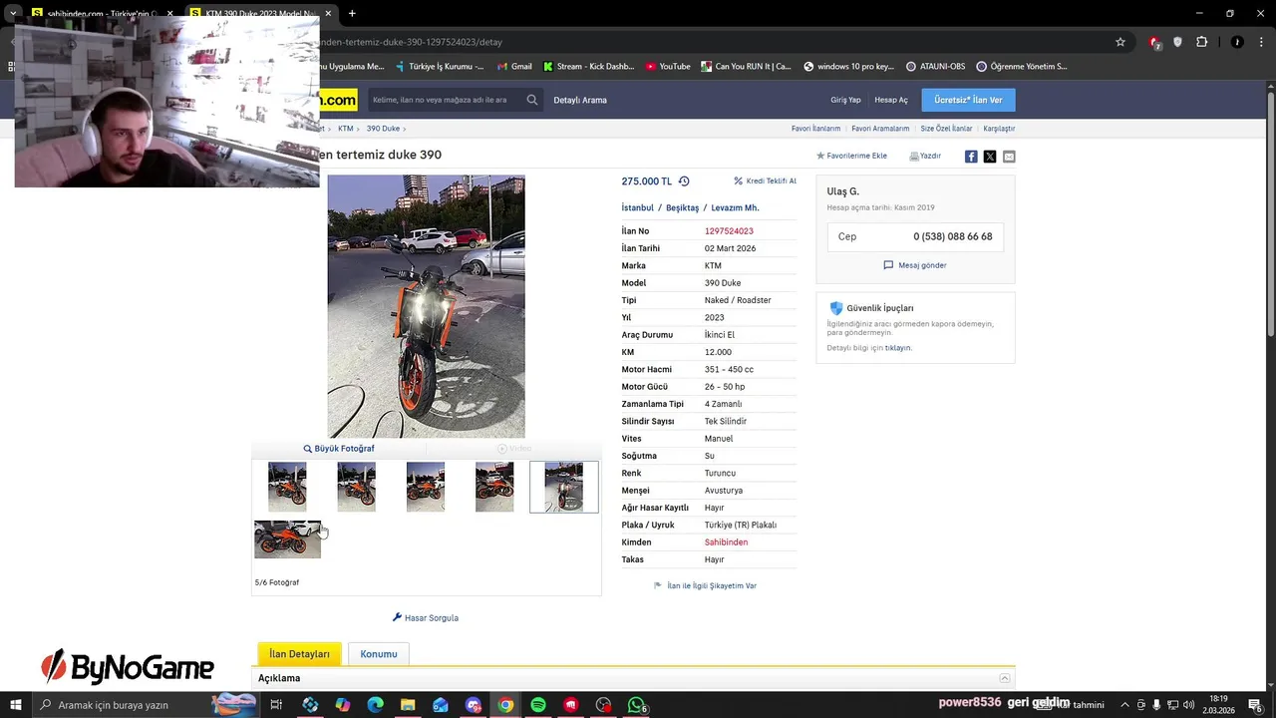Screen dimensions: 1276x718
Task: Show hidden system tray icons
Action: tap(1124, 705)
